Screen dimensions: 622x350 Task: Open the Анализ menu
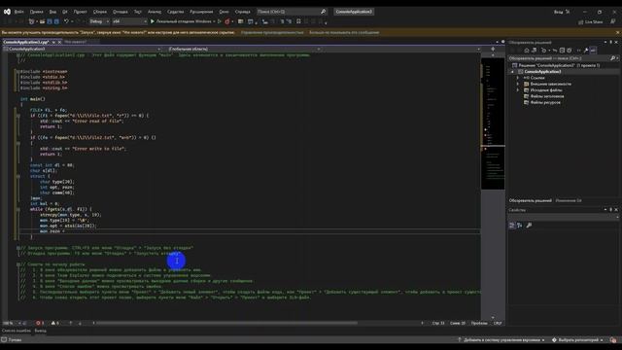155,12
